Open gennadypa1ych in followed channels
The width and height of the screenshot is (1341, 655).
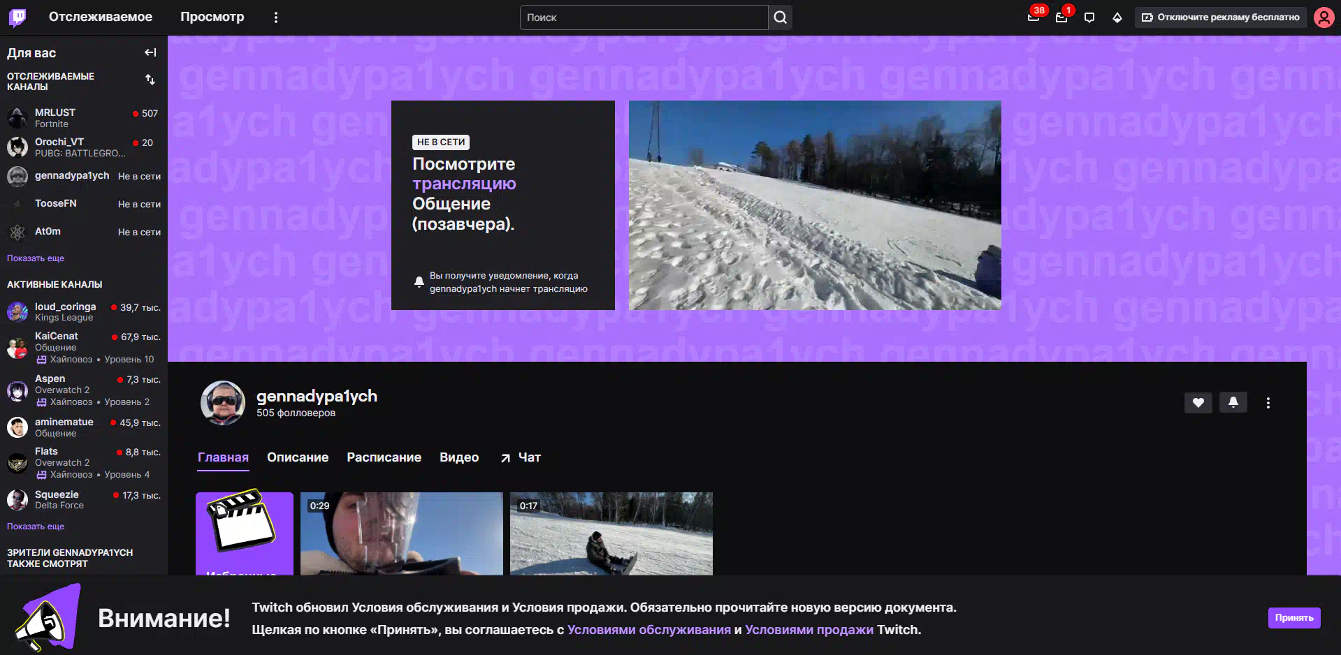[84, 176]
